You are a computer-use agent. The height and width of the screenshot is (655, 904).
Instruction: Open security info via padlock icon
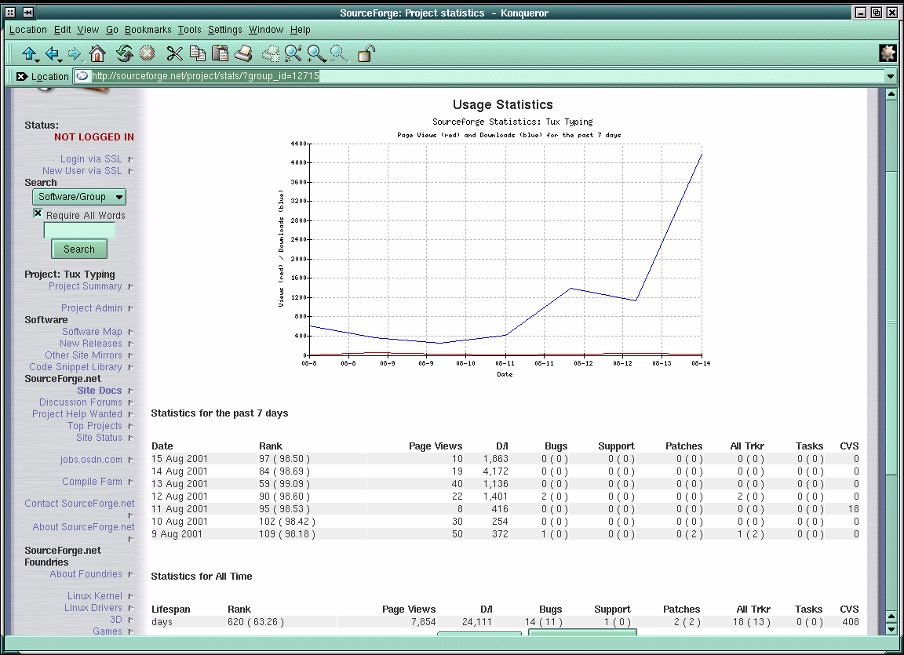coord(366,54)
